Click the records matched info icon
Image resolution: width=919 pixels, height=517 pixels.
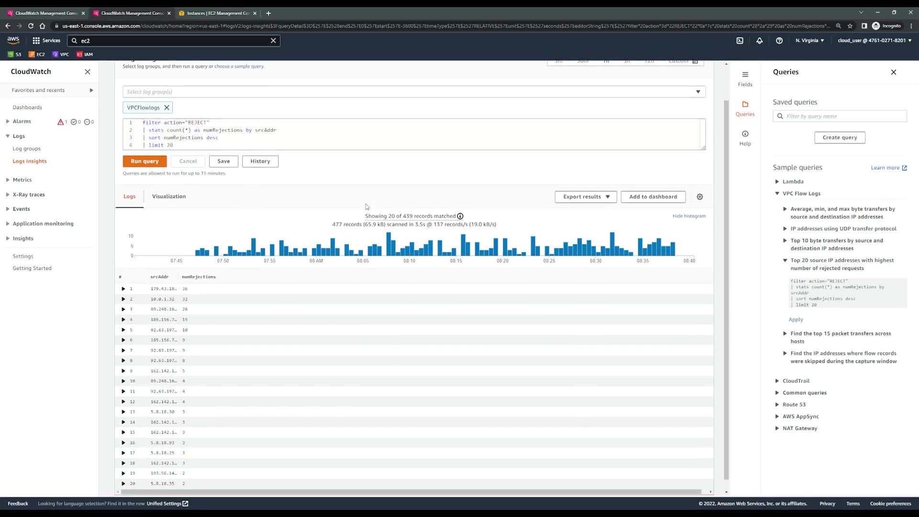460,216
